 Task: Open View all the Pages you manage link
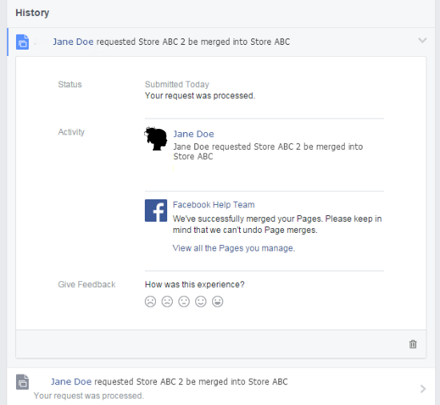(x=234, y=248)
